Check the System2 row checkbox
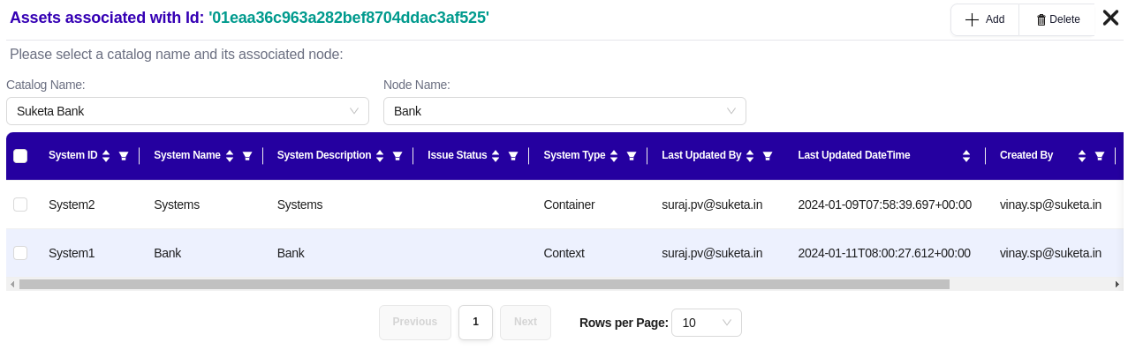The image size is (1128, 357). [20, 205]
